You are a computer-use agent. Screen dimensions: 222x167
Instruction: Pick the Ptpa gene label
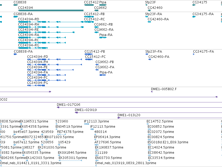coord(103,2)
